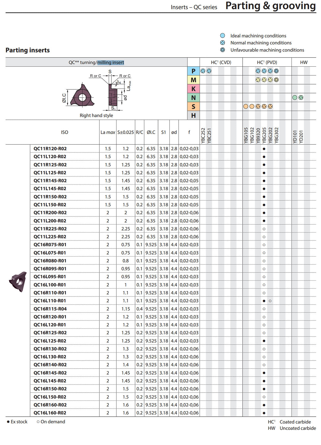Click the 'QC** turning/' title text
Screen dimensions: 321x445
83,62
